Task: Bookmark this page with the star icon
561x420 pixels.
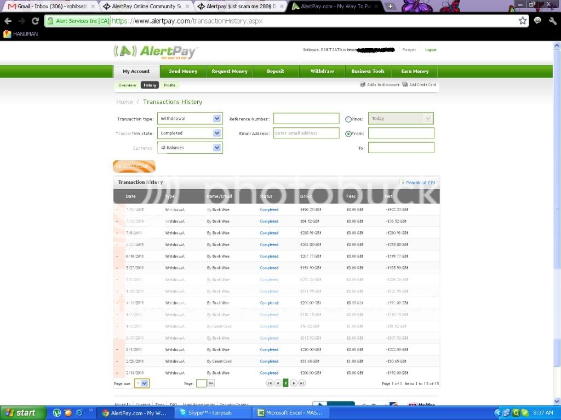Action: 523,21
